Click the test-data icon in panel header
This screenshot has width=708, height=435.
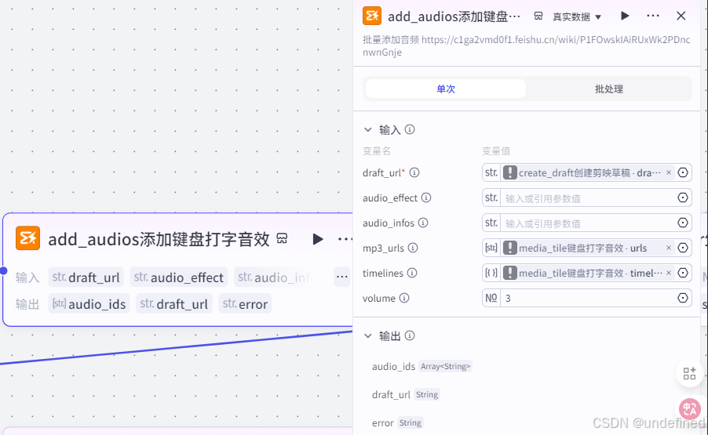pos(538,16)
